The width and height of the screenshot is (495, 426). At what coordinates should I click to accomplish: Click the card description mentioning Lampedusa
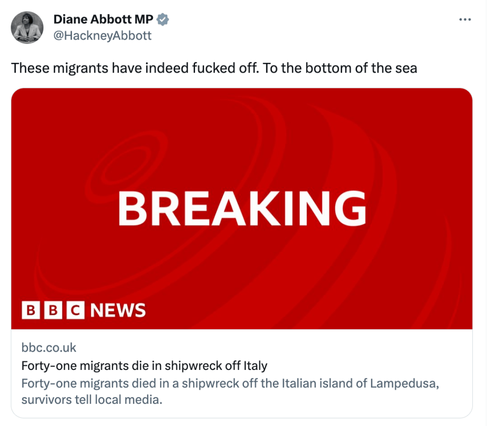pyautogui.click(x=230, y=383)
